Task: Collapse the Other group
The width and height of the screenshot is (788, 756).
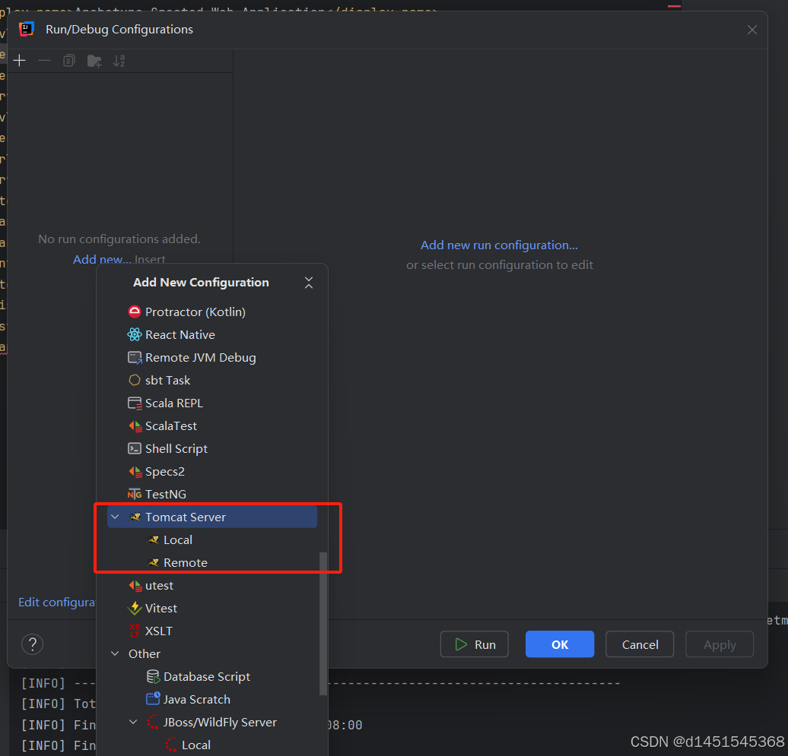Action: pyautogui.click(x=115, y=653)
